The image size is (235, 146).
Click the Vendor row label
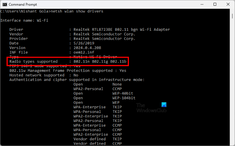click(x=16, y=34)
